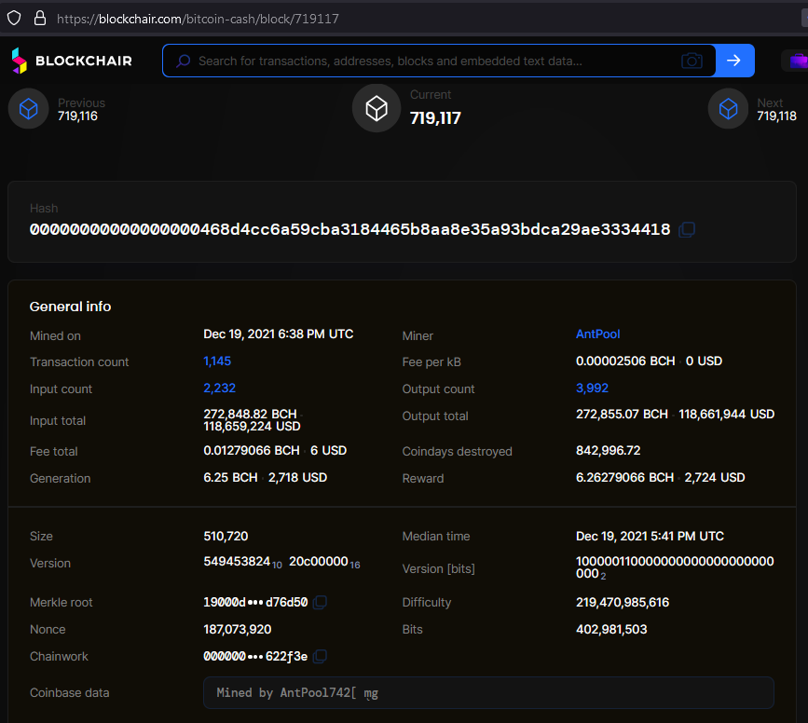This screenshot has width=808, height=723.
Task: Submit search with the blue arrow button
Action: coord(733,61)
